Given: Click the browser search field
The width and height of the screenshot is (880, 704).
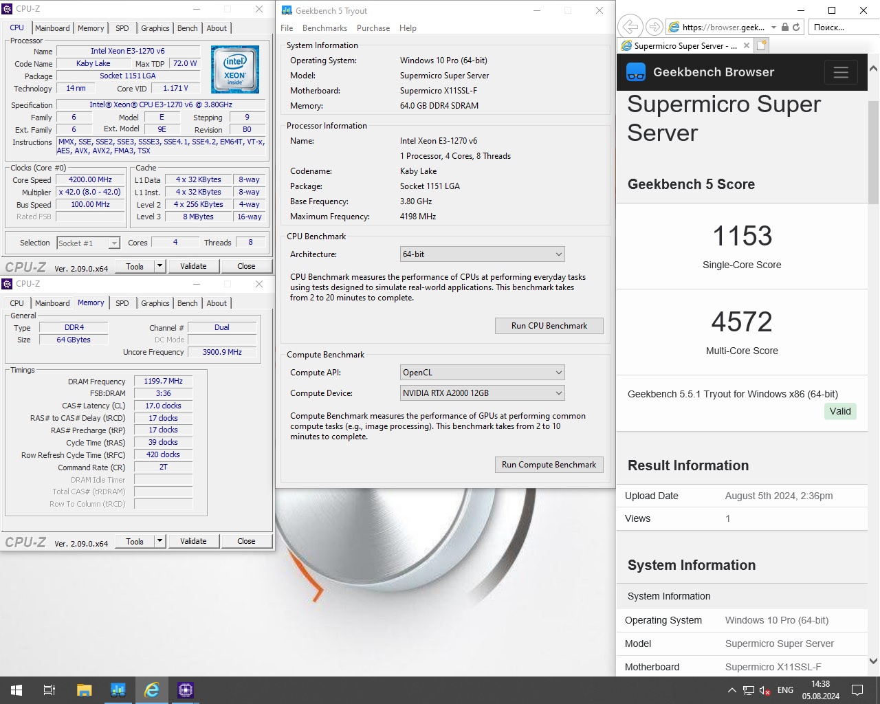Looking at the screenshot, I should 843,27.
